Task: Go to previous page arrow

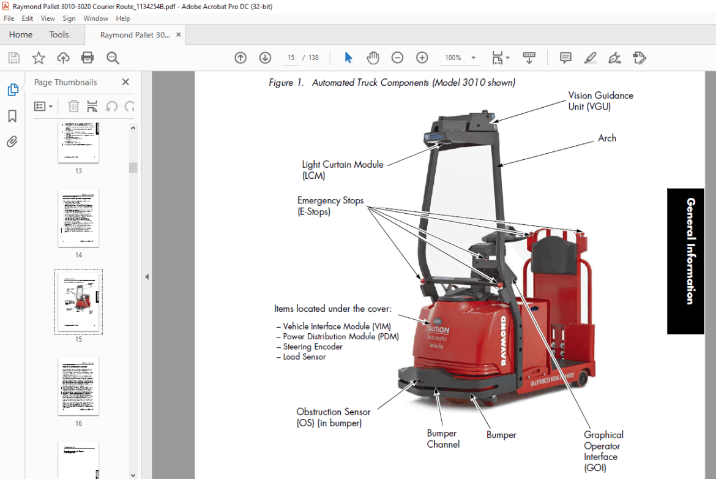Action: coord(241,58)
